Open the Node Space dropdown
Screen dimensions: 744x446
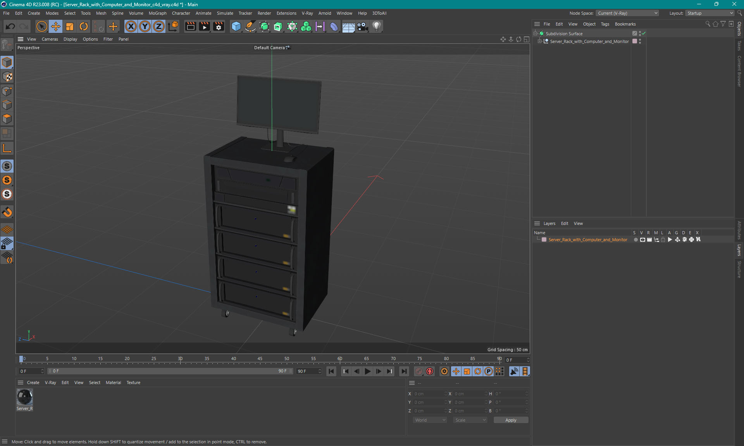[x=627, y=13]
